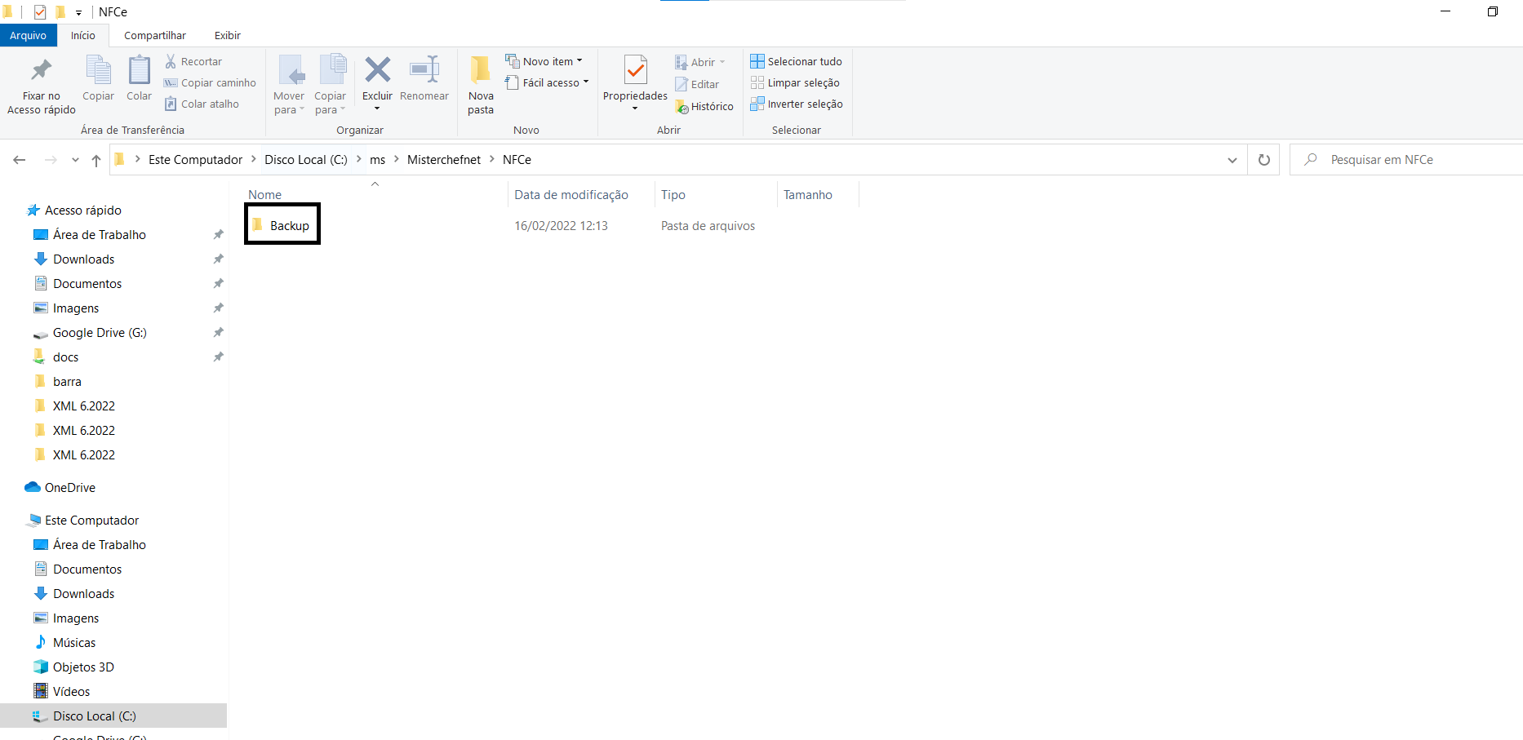The image size is (1523, 740).
Task: Switch to the Exibir ribbon tab
Action: [x=228, y=35]
